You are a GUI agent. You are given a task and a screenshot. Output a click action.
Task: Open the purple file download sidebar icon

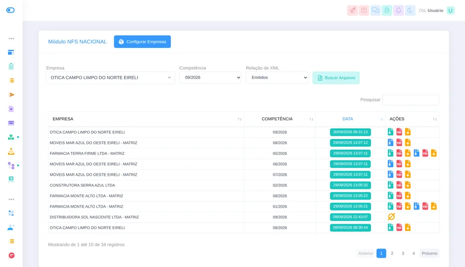tap(11, 109)
